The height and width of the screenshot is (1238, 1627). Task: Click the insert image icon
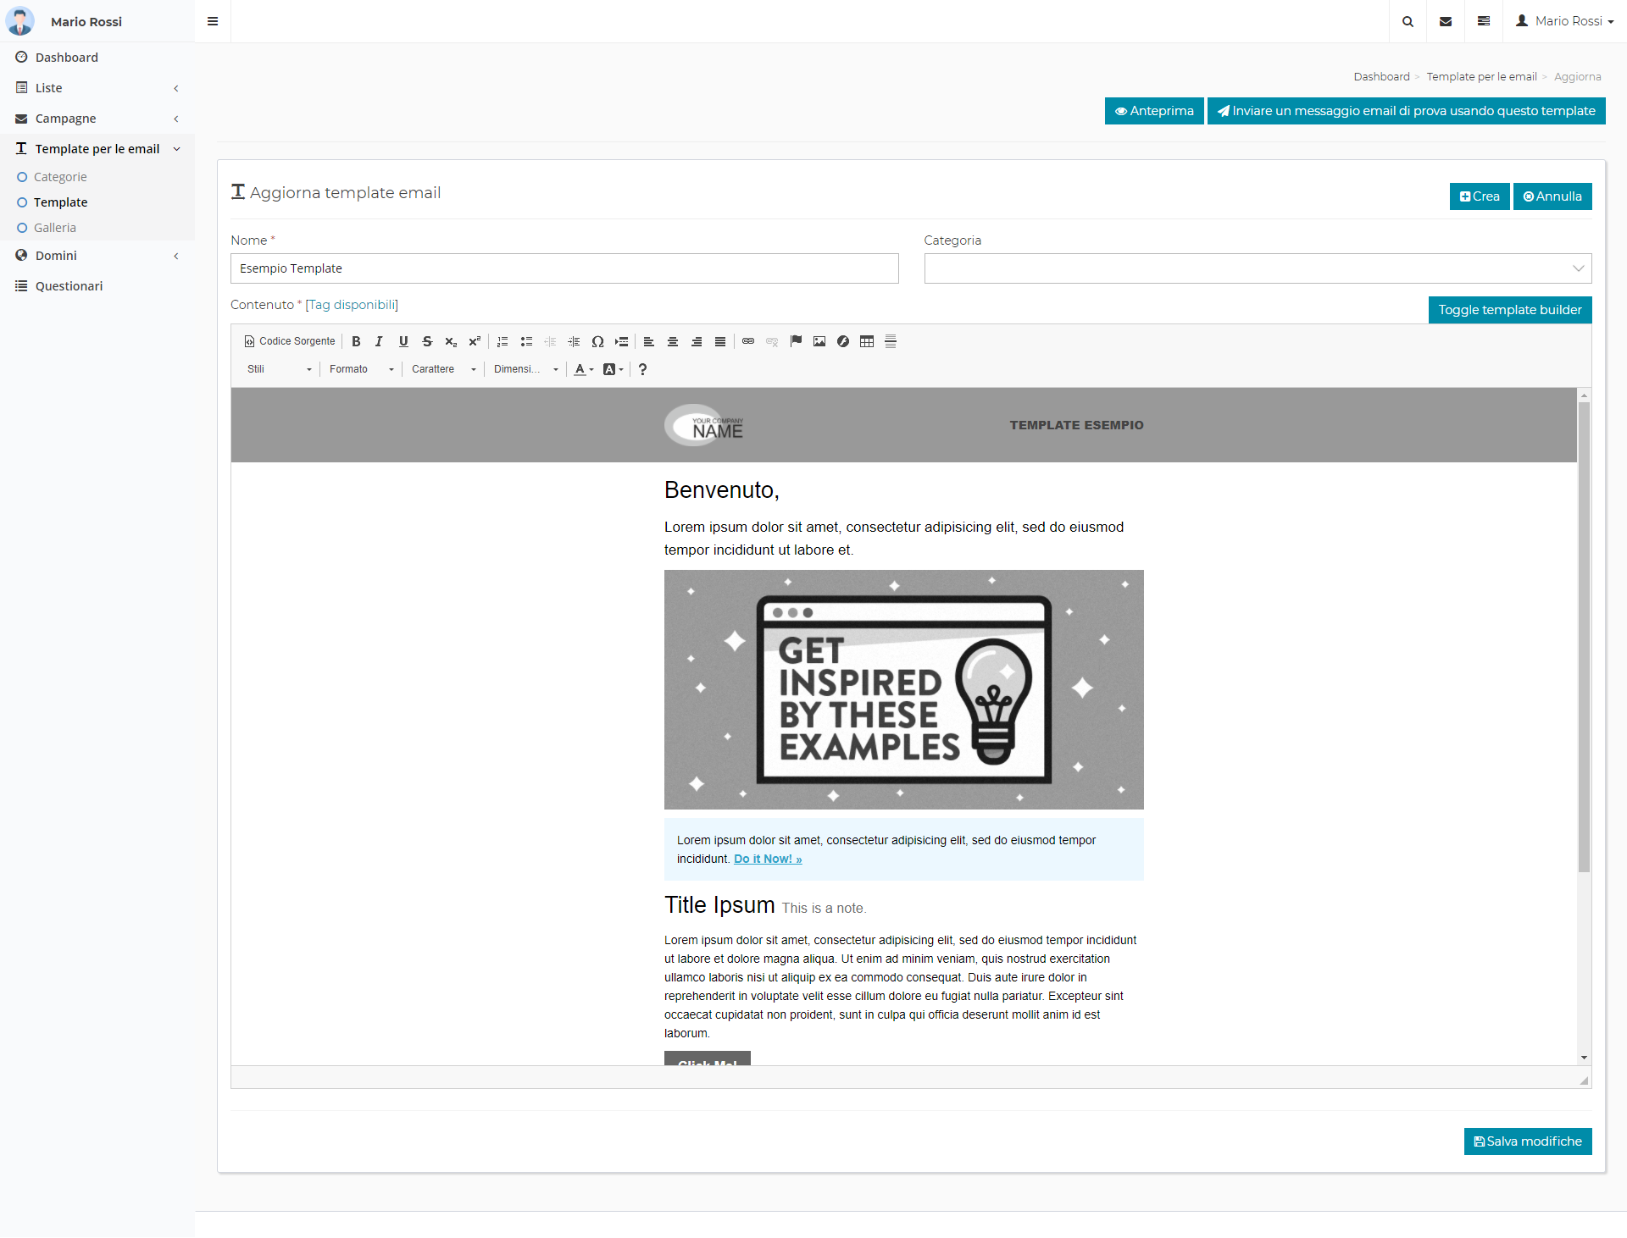click(819, 341)
